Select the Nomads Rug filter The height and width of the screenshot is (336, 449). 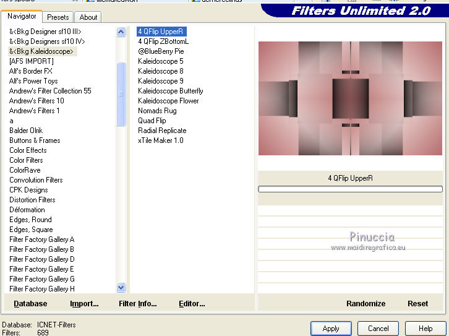point(157,111)
